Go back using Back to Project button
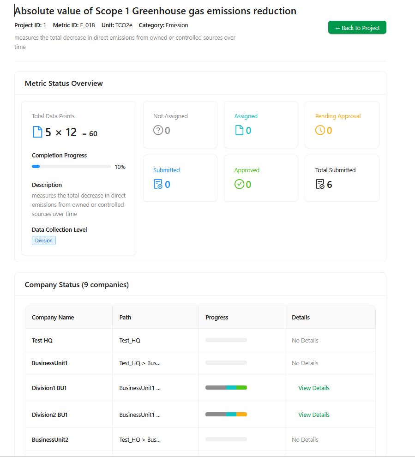The width and height of the screenshot is (415, 457). click(357, 28)
